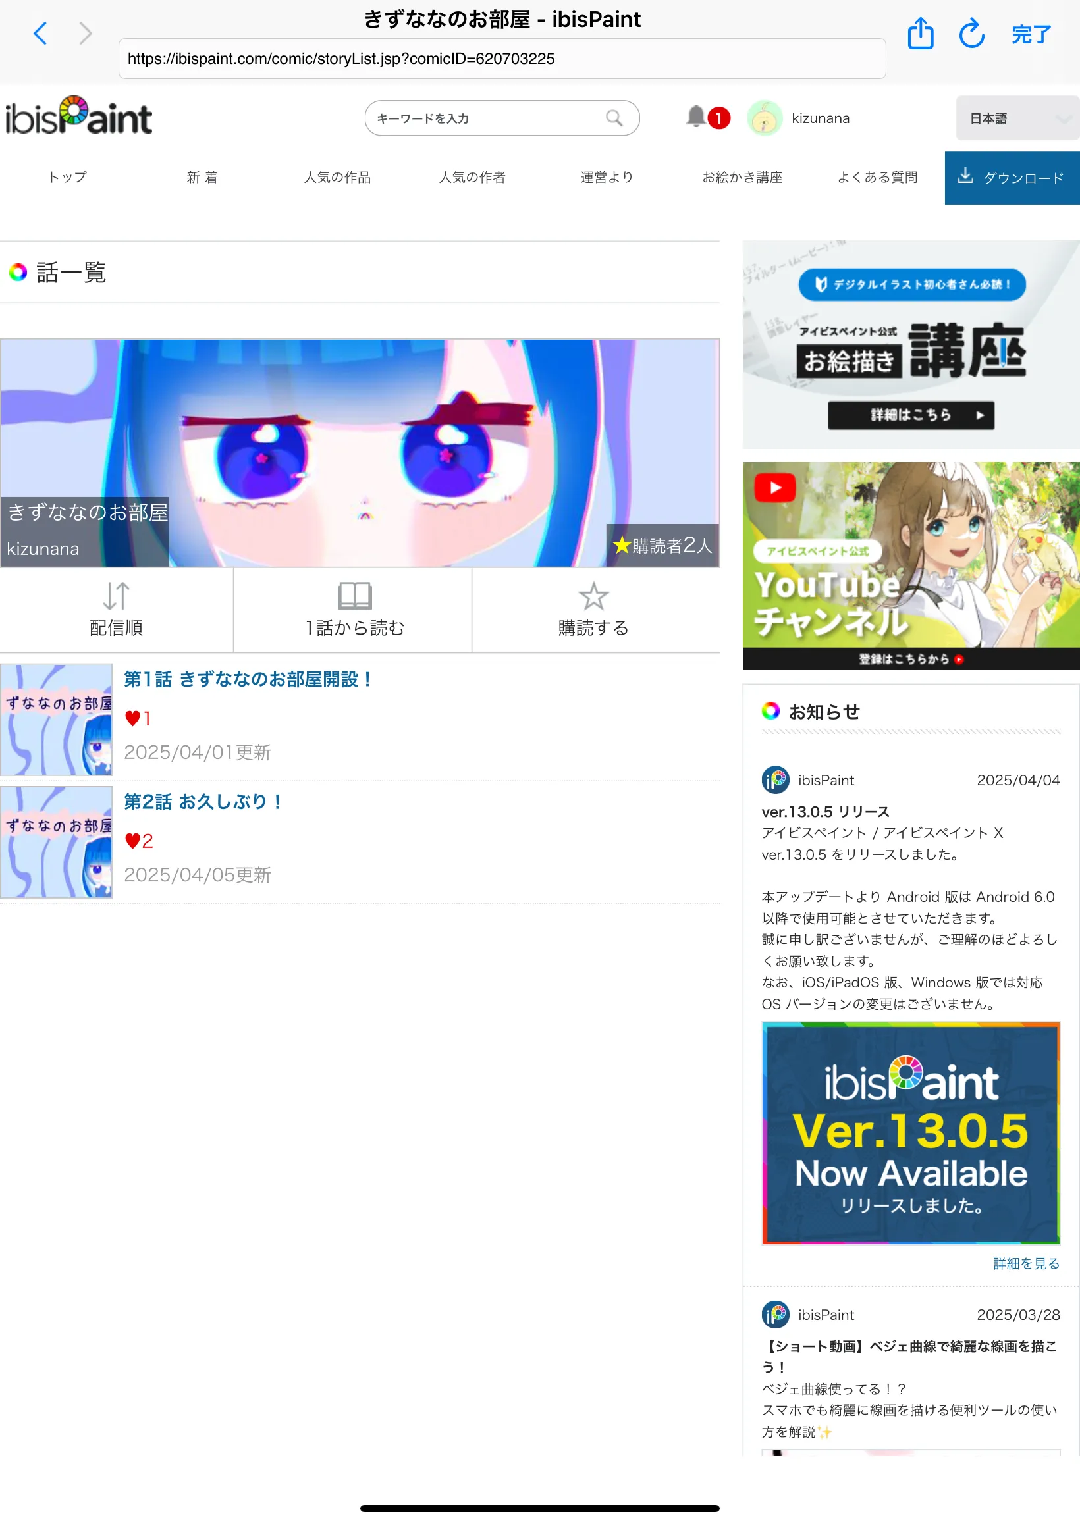Open the comic cover banner image
Image resolution: width=1080 pixels, height=1522 pixels.
(x=360, y=454)
